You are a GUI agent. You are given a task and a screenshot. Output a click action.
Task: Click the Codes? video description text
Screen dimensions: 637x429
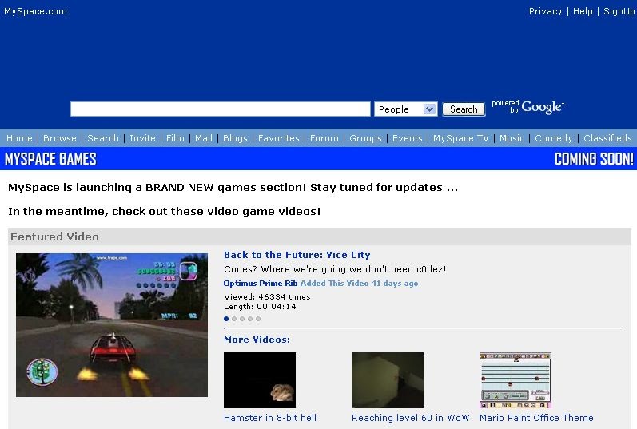pos(335,269)
